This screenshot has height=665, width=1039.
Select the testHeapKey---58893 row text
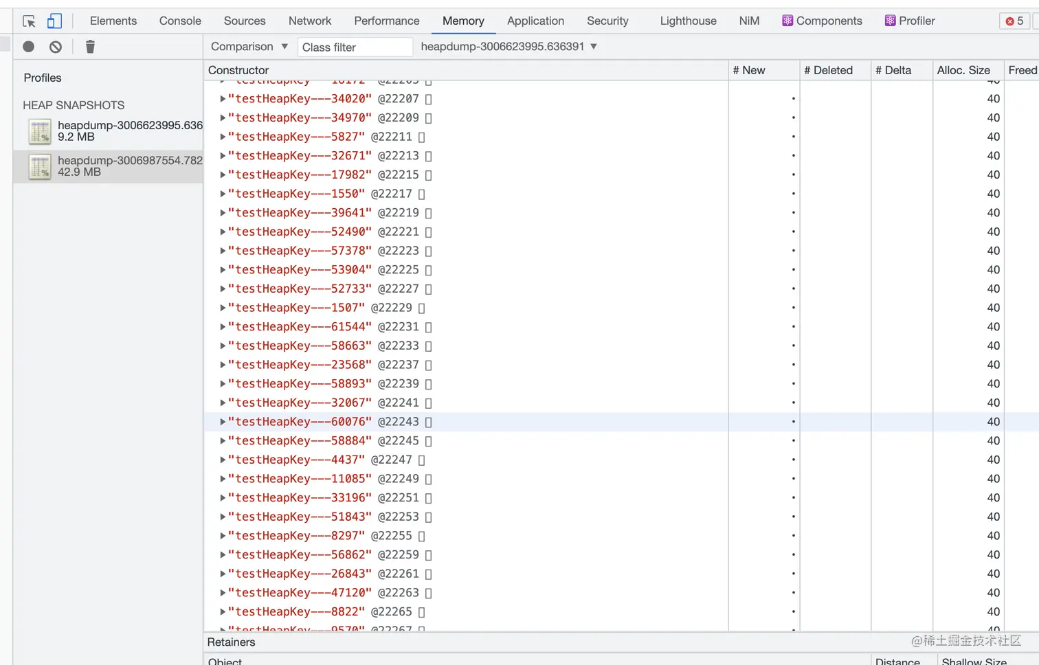pos(300,384)
